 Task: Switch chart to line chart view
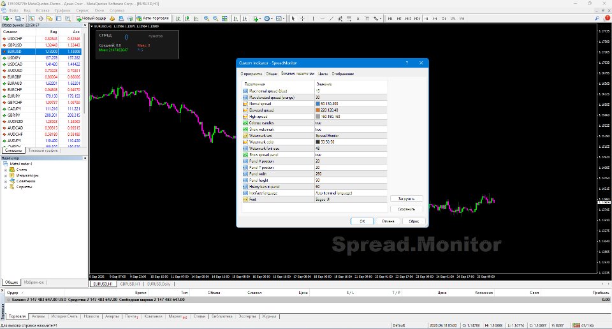(196, 18)
